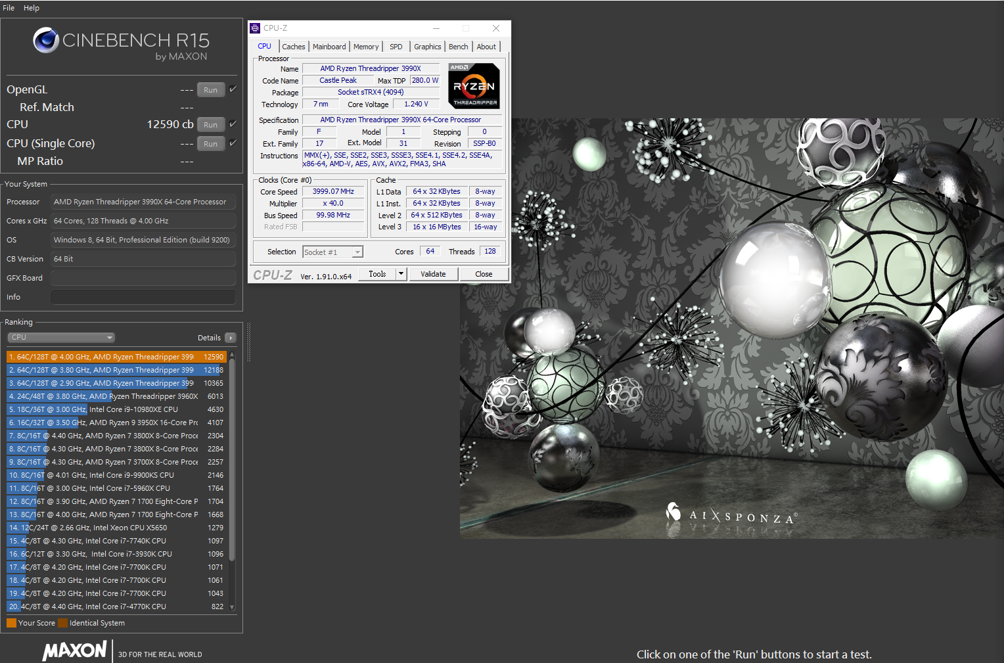
Task: Click the CB Version field showing 64 Bit
Action: (143, 259)
